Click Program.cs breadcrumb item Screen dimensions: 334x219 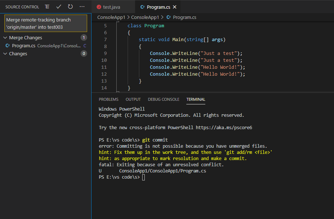[185, 17]
